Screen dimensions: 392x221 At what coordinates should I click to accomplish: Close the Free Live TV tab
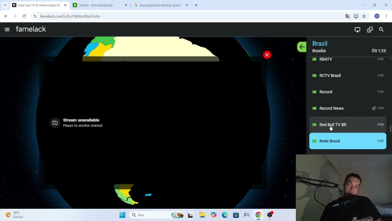click(x=65, y=5)
